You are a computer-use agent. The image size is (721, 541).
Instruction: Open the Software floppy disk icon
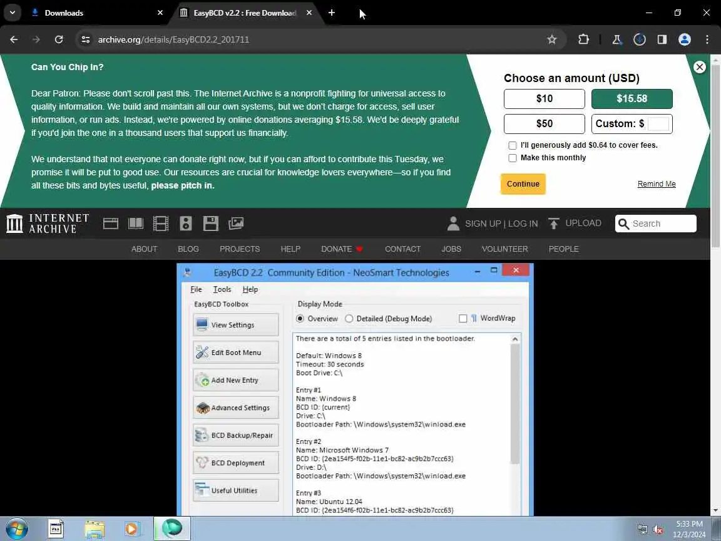click(x=210, y=224)
